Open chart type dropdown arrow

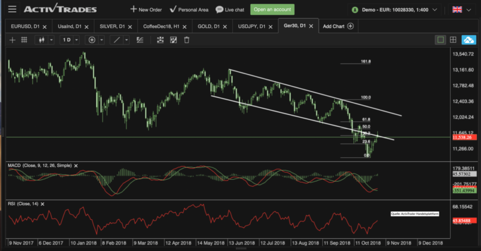[x=51, y=40]
